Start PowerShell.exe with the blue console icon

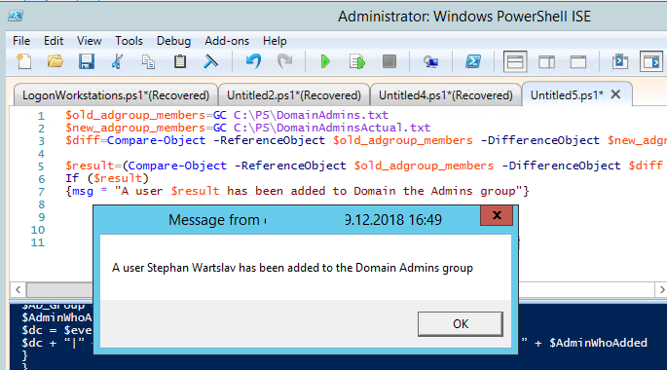(x=473, y=61)
